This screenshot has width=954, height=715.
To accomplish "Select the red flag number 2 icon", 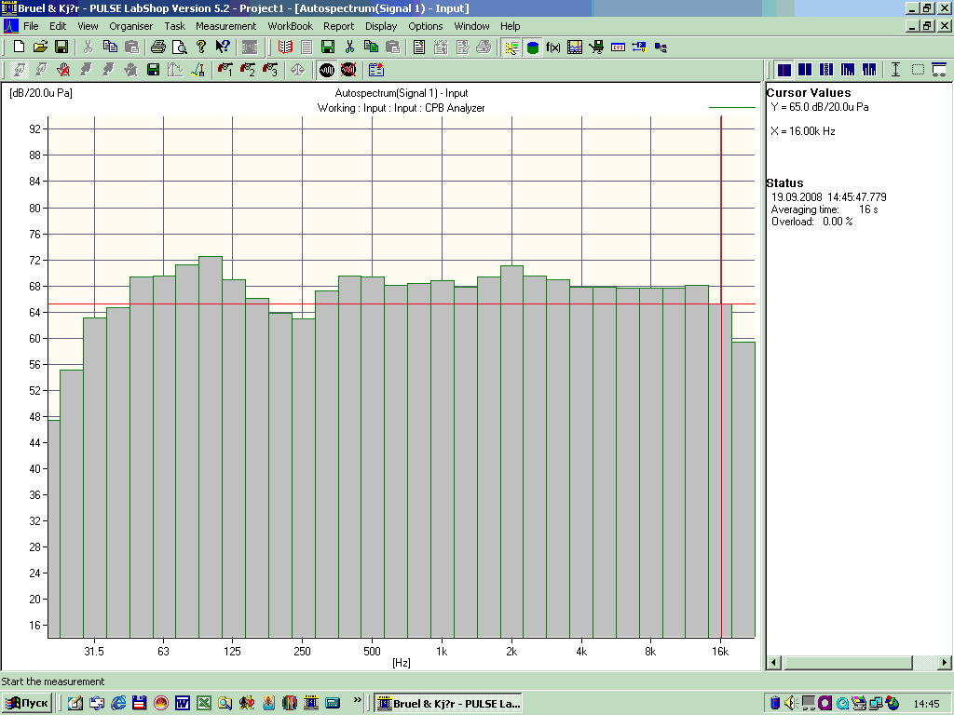I will click(248, 70).
